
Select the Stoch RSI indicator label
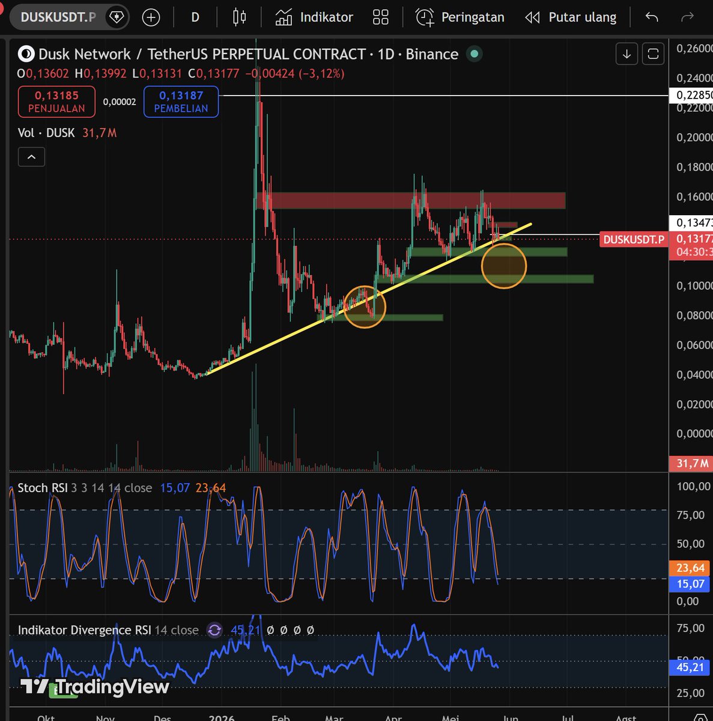tap(43, 488)
